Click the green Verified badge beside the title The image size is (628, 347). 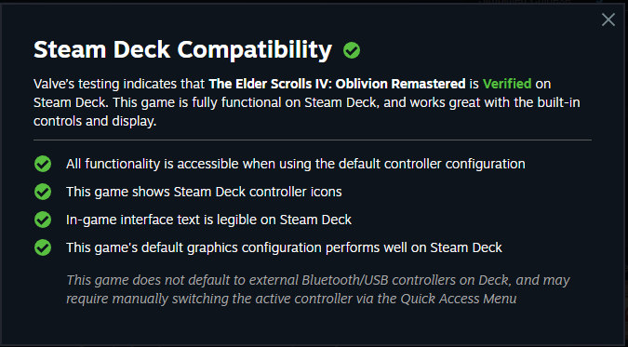click(x=352, y=50)
